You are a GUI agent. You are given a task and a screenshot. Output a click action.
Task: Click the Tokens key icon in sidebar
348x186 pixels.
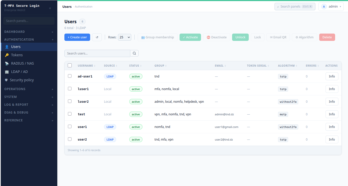(7, 55)
